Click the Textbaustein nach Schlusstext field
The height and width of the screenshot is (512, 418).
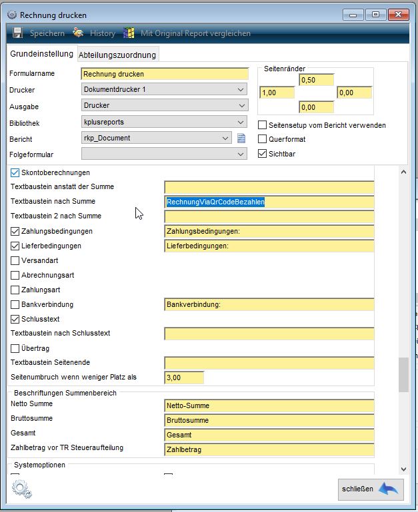click(x=269, y=334)
